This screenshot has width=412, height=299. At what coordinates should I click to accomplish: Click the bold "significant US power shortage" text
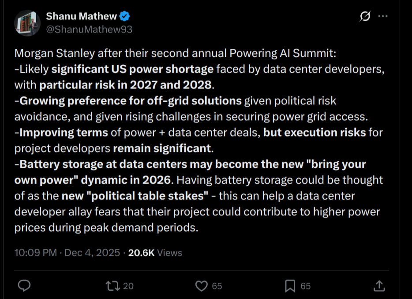click(133, 69)
